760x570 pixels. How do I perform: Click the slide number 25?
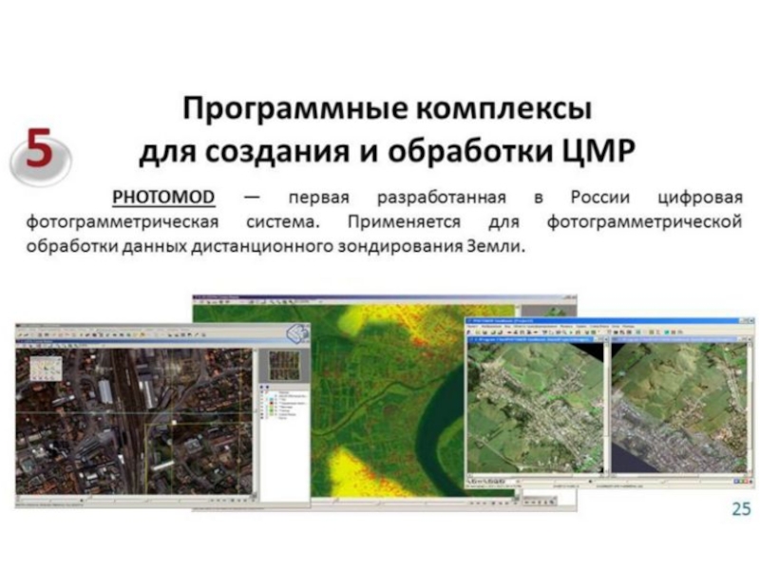click(741, 509)
